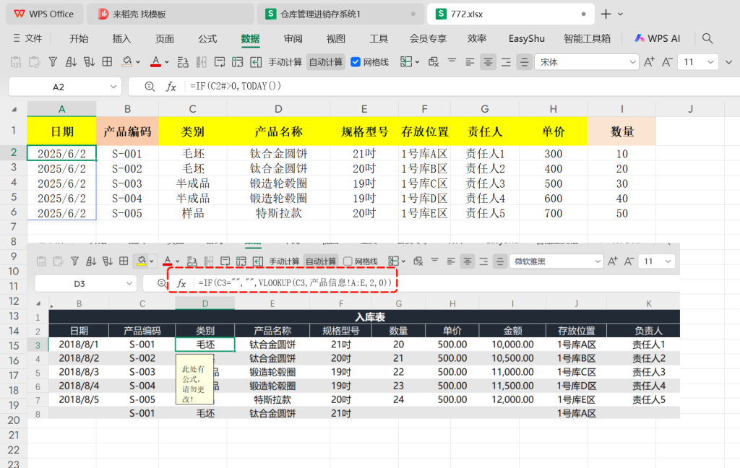740x468 pixels.
Task: Switch to the 开始 ribbon tab
Action: click(x=79, y=38)
